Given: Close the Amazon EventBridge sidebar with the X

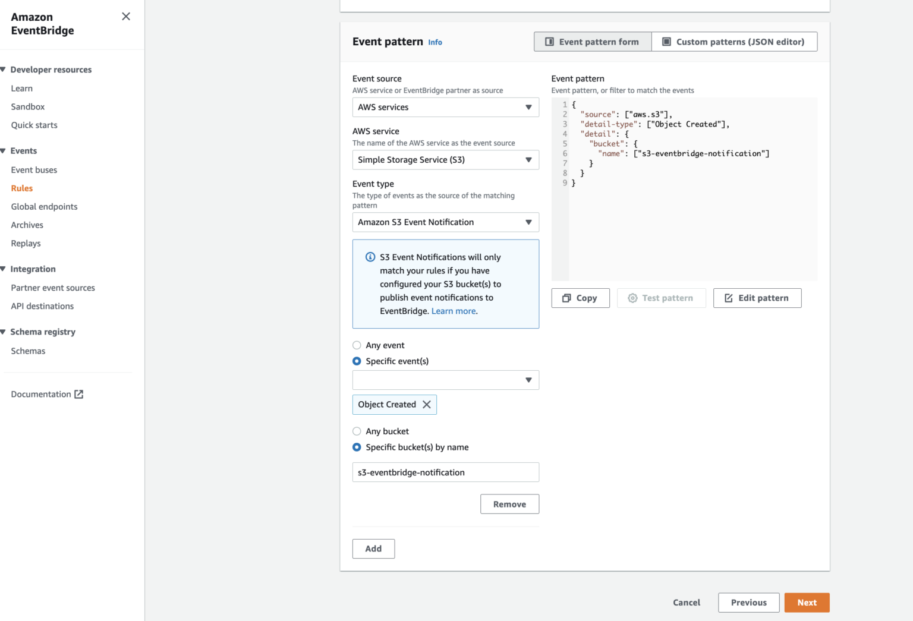Looking at the screenshot, I should (x=125, y=17).
